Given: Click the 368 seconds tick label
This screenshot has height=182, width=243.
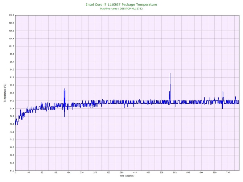Looking at the screenshot, I should pyautogui.click(x=122, y=173).
